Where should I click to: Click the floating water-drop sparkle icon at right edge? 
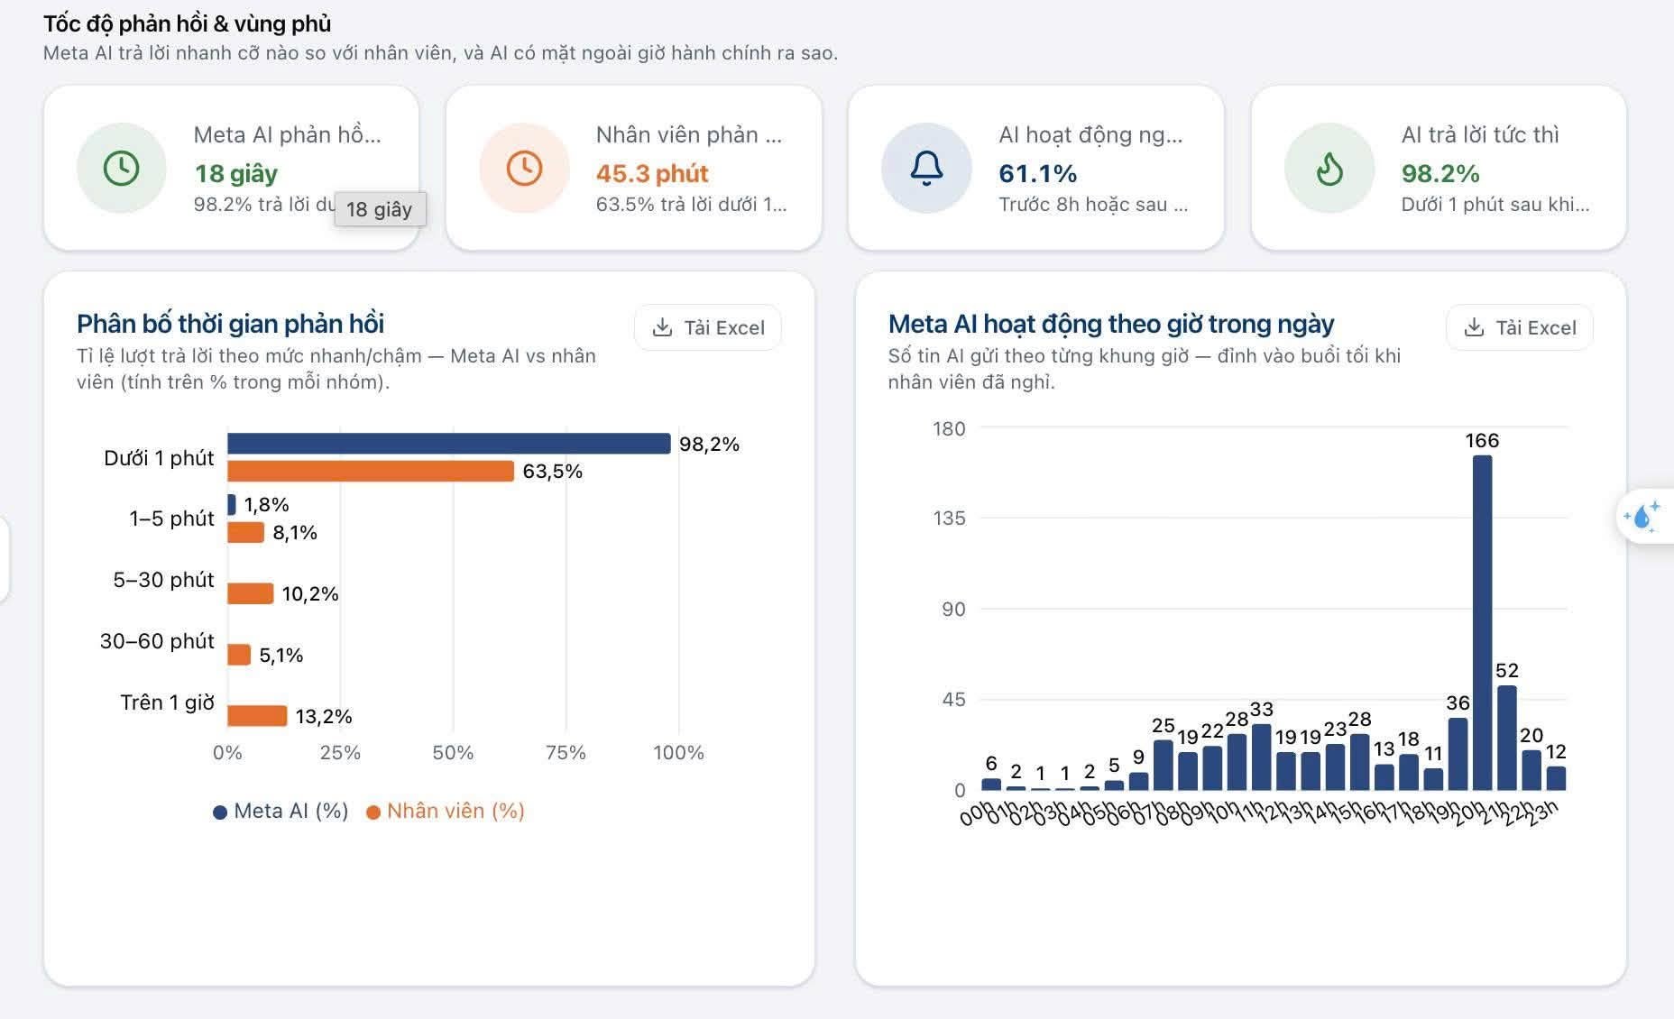point(1642,517)
